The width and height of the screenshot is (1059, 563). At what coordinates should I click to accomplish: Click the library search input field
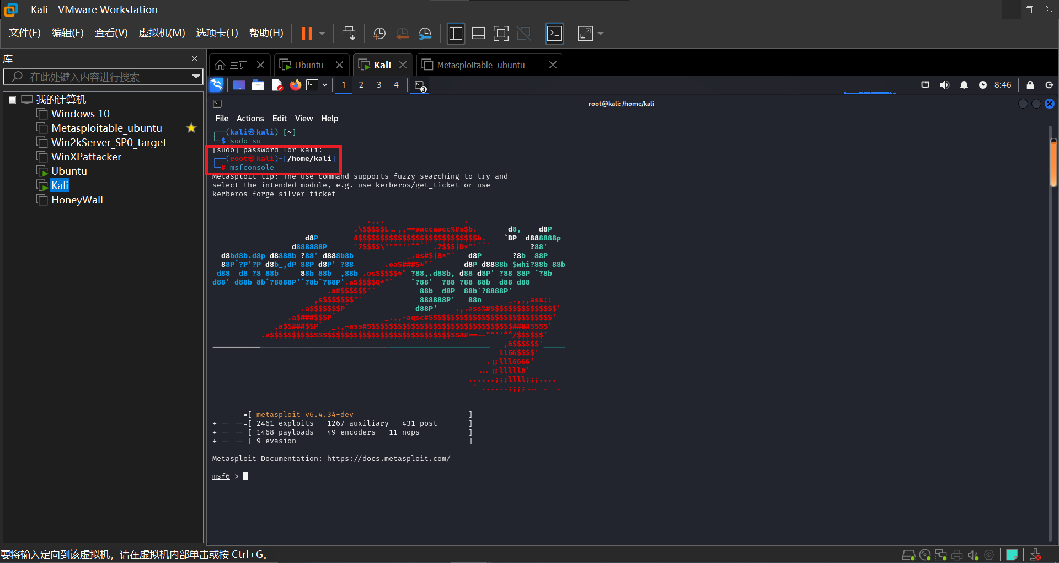(103, 77)
